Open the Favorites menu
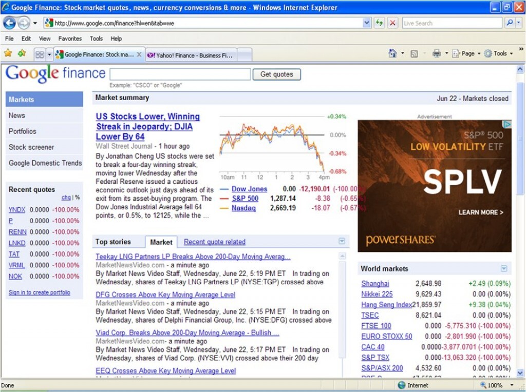526x392 pixels. 70,38
